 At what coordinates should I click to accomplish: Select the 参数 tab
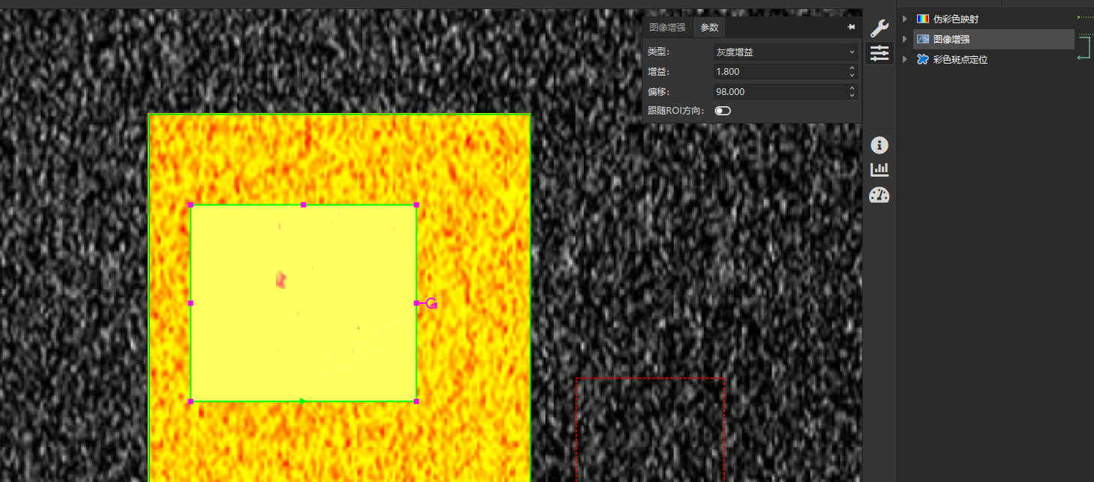709,27
